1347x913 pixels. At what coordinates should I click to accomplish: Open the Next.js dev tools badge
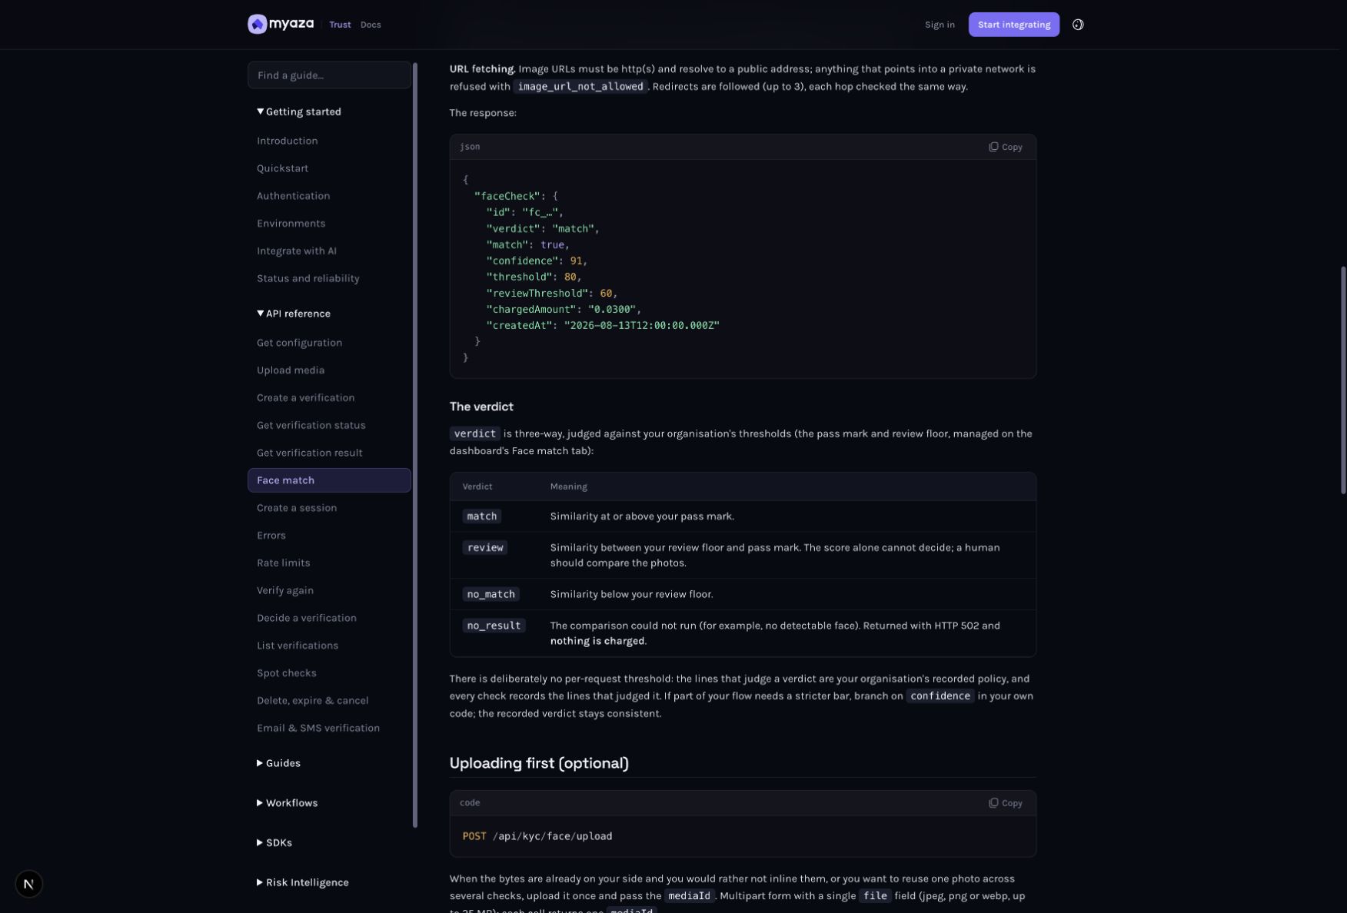click(28, 884)
